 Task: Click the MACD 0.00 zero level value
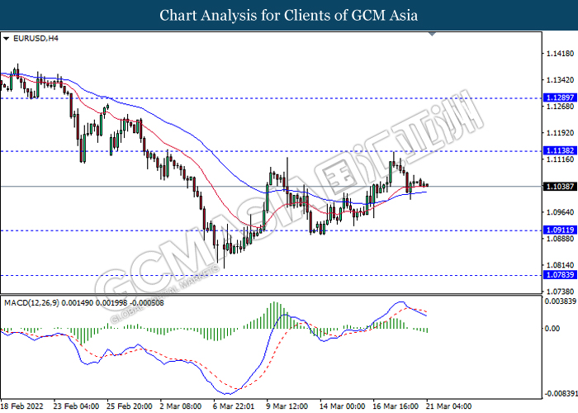[552, 329]
